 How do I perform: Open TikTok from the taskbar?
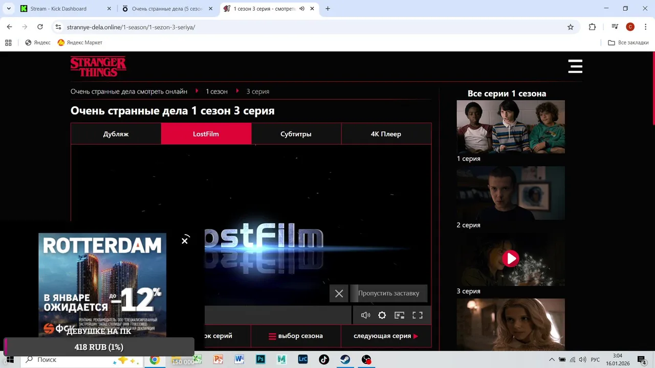pos(324,360)
